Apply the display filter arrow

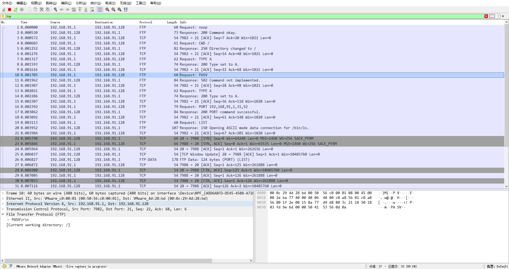point(492,16)
